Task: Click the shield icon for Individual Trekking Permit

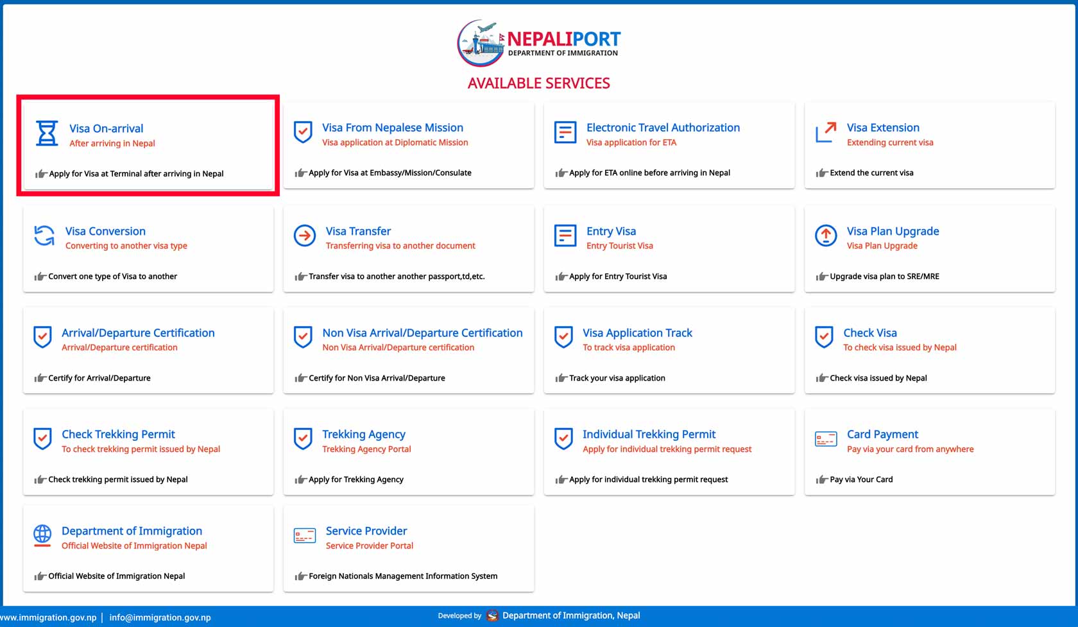Action: click(x=563, y=439)
